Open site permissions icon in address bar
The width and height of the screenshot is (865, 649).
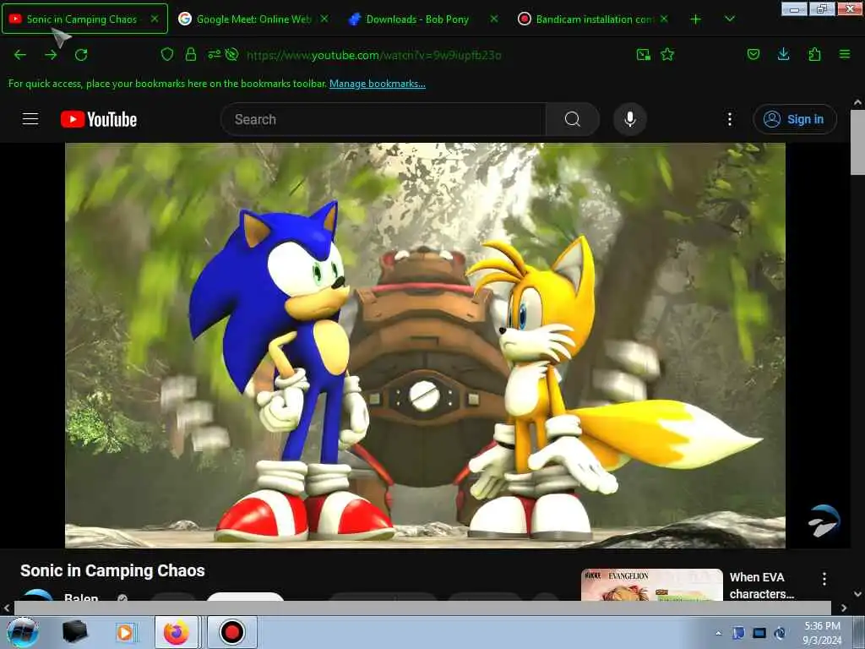tap(214, 54)
